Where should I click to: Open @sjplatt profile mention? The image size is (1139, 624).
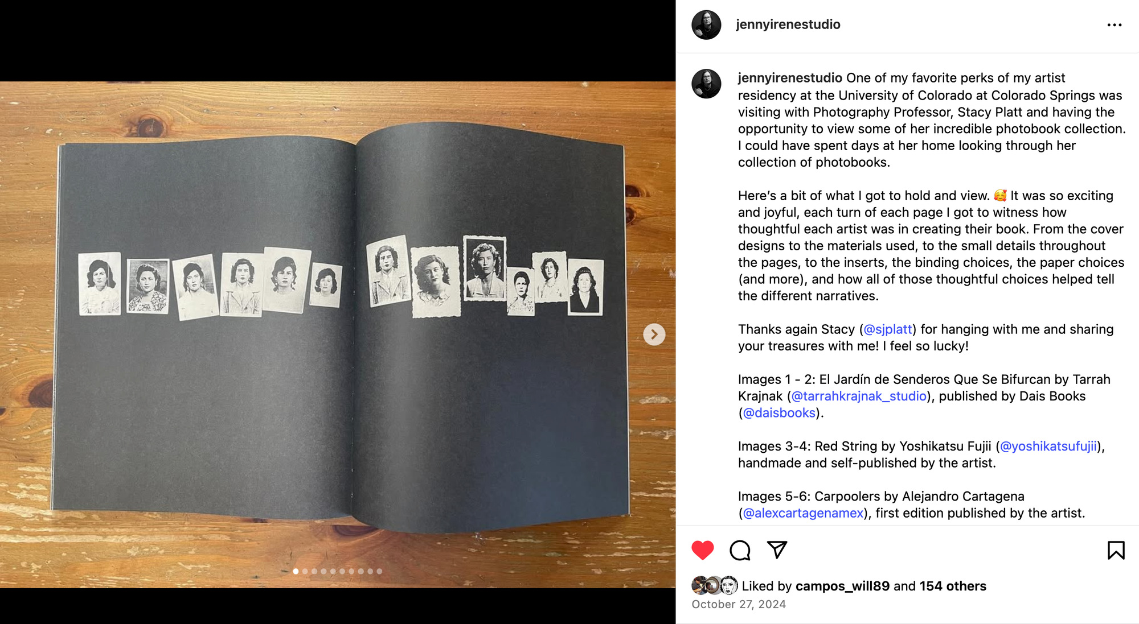[x=888, y=329]
